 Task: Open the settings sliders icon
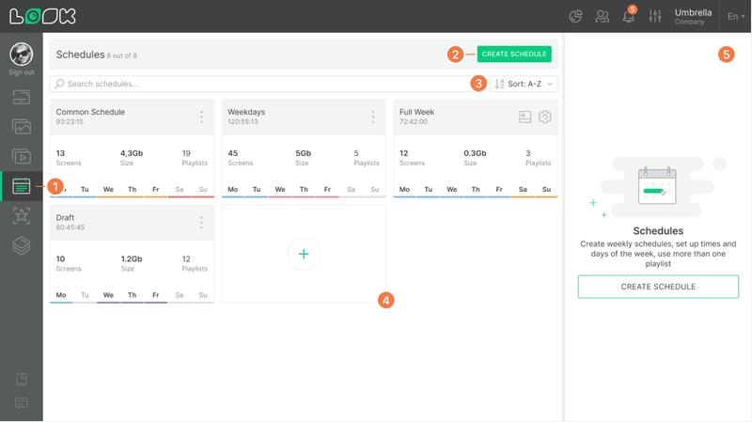coord(654,16)
